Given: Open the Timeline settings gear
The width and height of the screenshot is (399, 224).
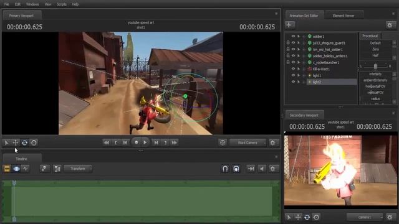Looking at the screenshot, I should click(273, 169).
